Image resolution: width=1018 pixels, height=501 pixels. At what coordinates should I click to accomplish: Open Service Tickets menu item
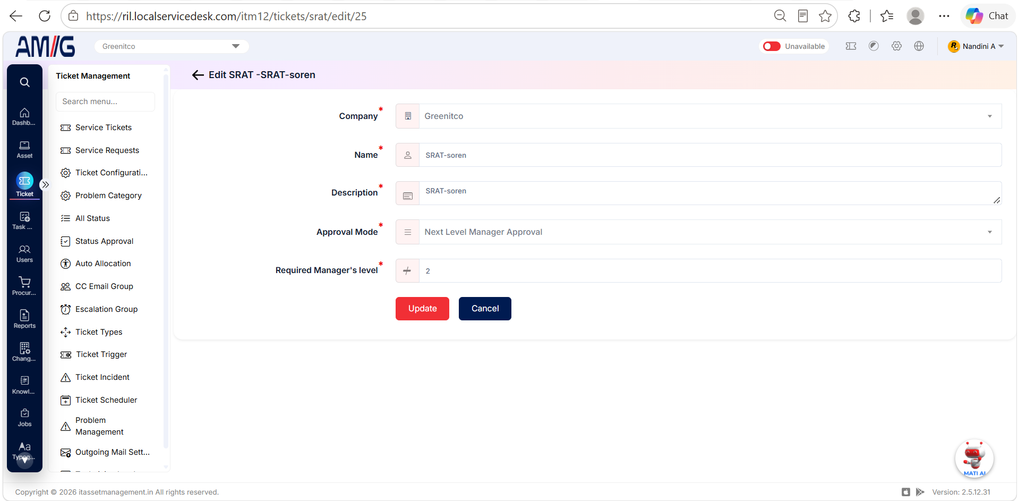104,128
